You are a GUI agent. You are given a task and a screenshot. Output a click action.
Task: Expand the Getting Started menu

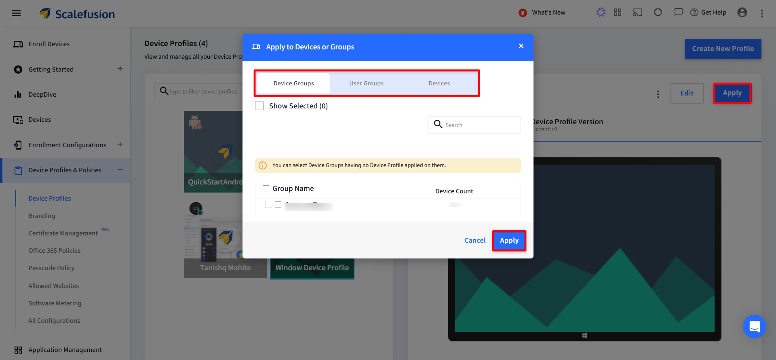tap(120, 69)
